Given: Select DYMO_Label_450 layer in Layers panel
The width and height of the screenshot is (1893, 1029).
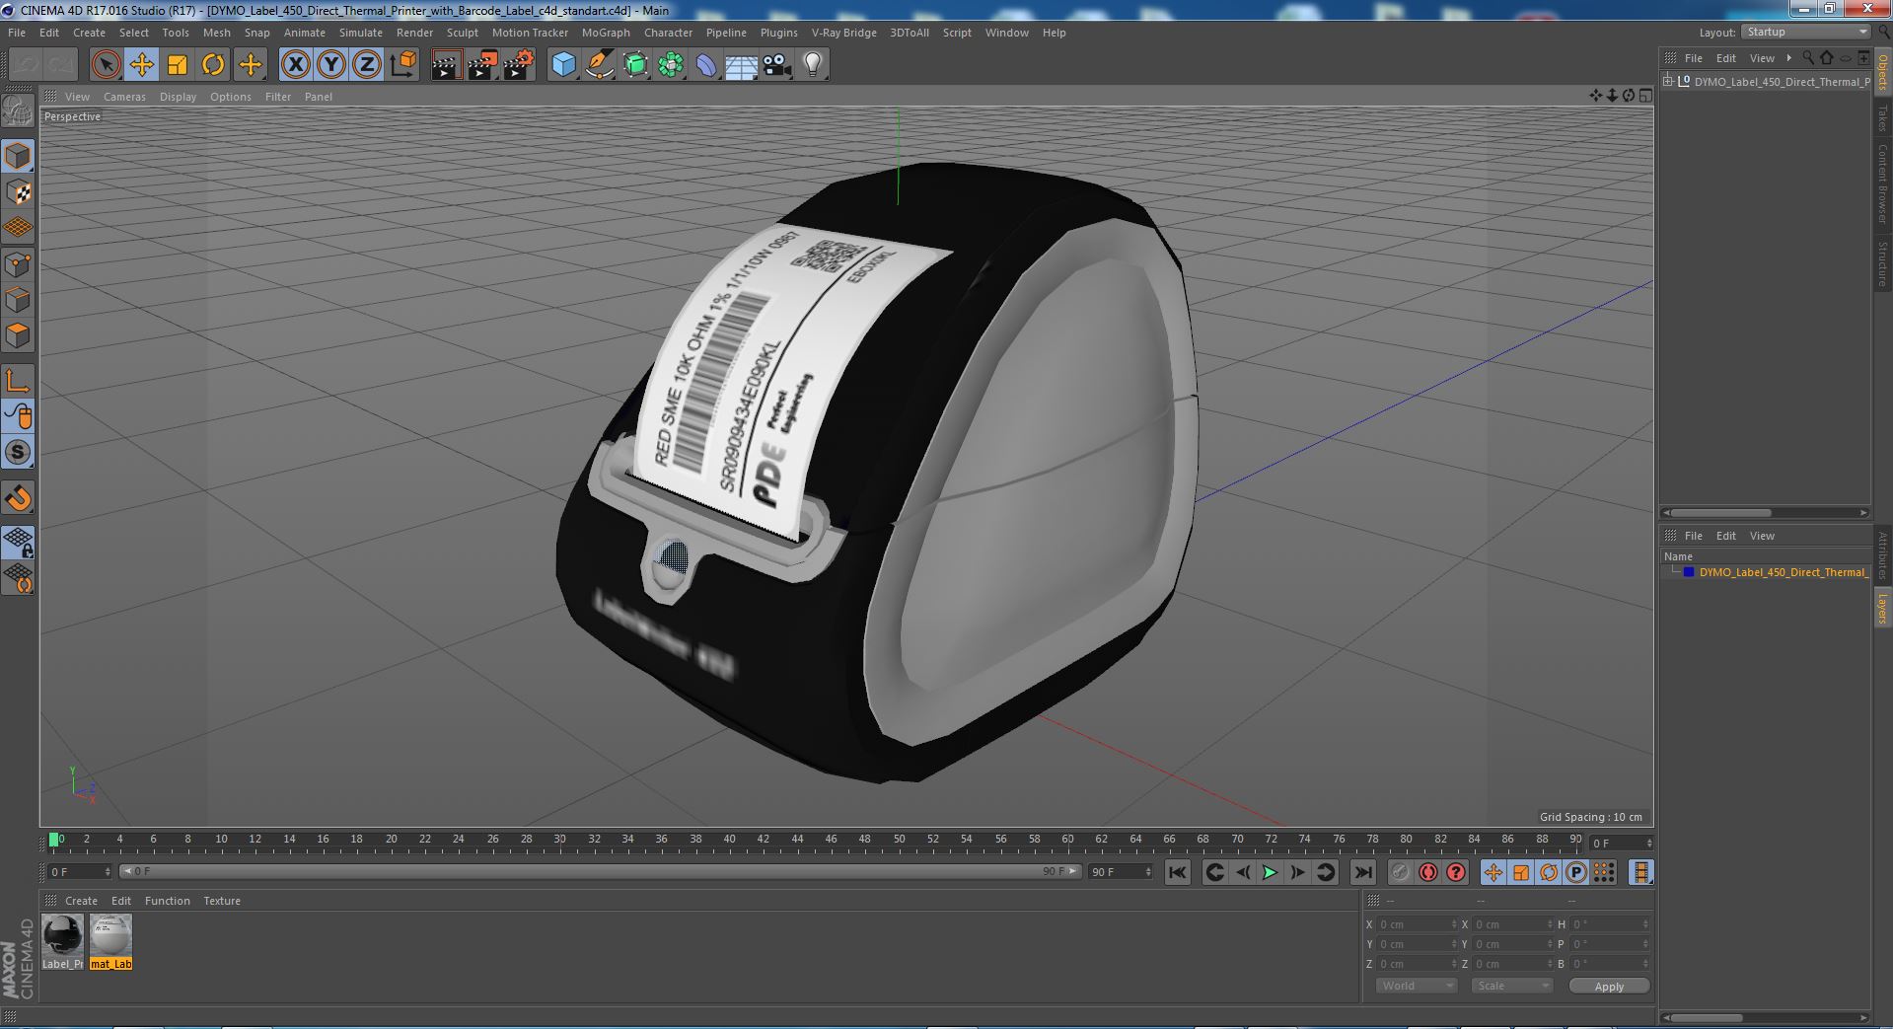Looking at the screenshot, I should pos(1783,572).
